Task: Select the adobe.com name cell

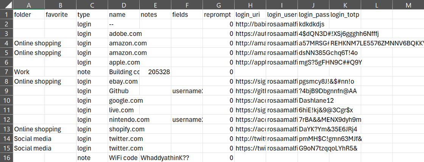Action: click(x=123, y=34)
